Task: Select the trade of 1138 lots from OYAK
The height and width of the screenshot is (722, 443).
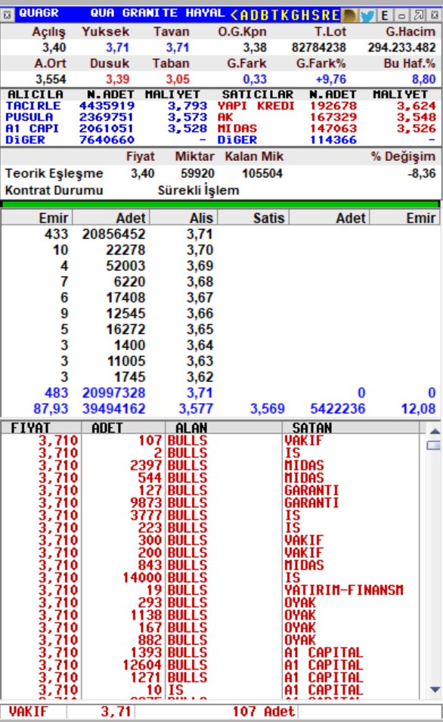Action: [x=209, y=615]
